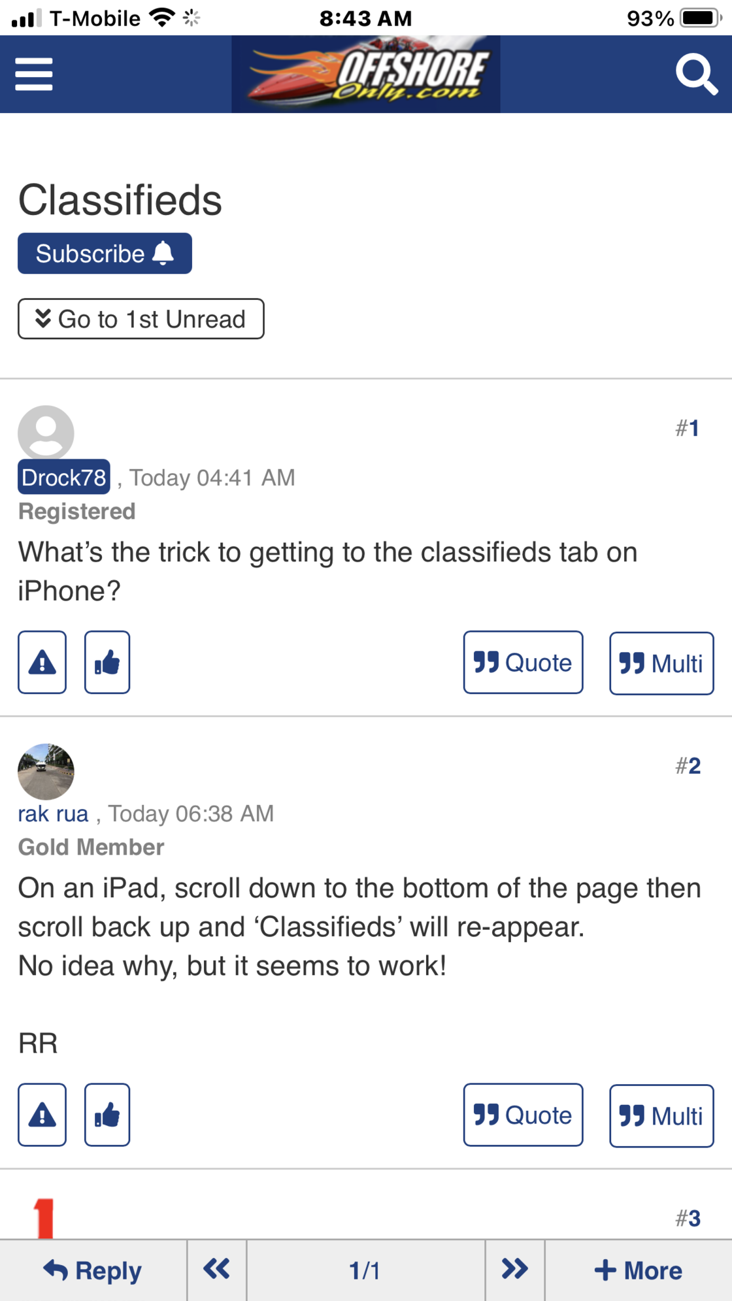Screen dimensions: 732x1301
Task: Tap the search magnifier icon
Action: click(x=697, y=74)
